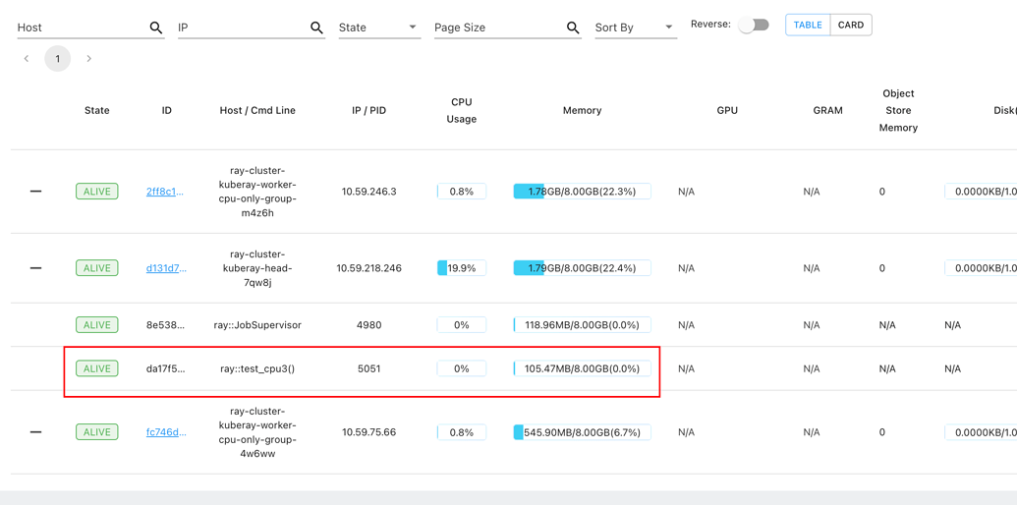Click the Host filter input field
The image size is (1017, 505).
(81, 28)
